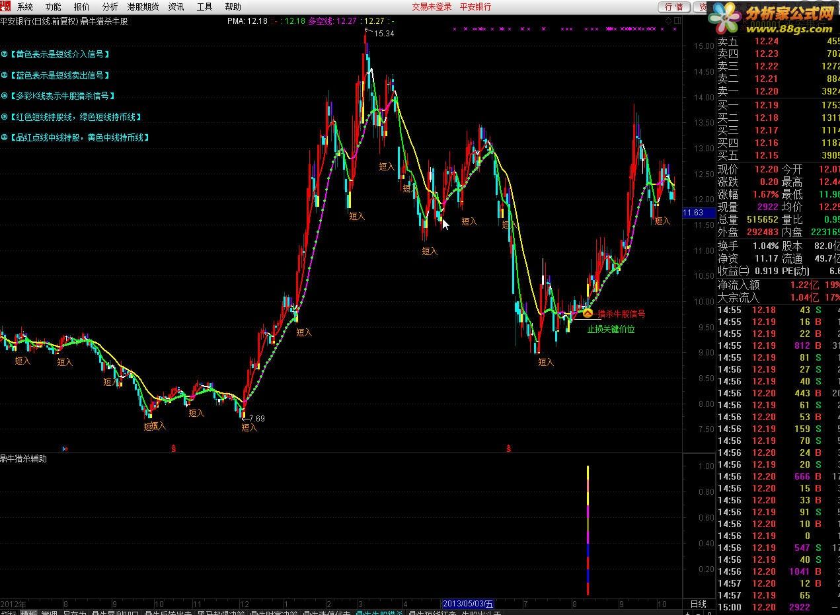Click info icon beside 多彩K线表示牛股猎杀信号
Viewport: 840px width, 615px height.
click(4, 96)
